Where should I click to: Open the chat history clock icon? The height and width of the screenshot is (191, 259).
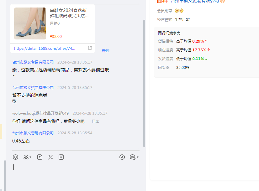coord(132,157)
